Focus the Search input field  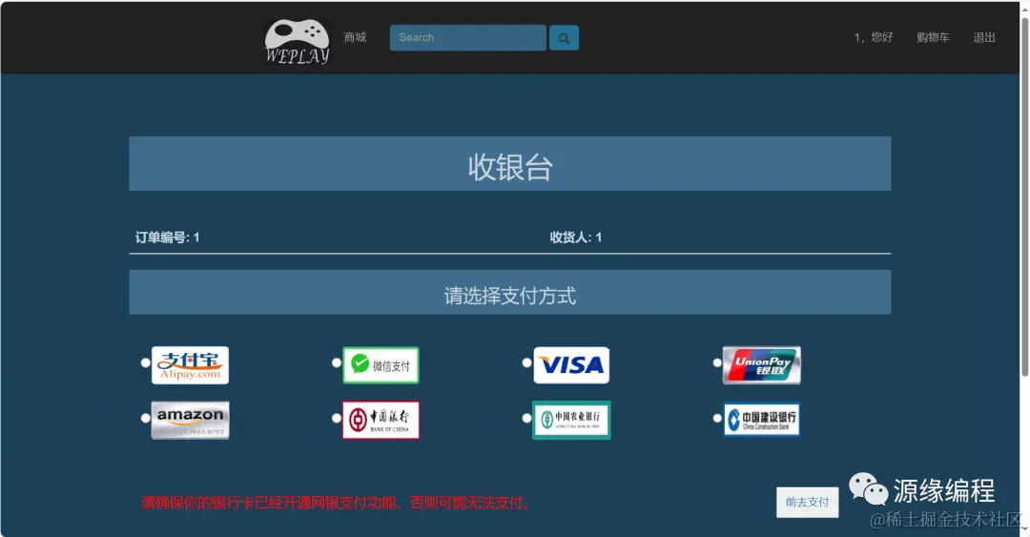pyautogui.click(x=467, y=38)
